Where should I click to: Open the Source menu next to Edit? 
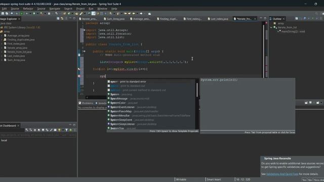(15, 9)
